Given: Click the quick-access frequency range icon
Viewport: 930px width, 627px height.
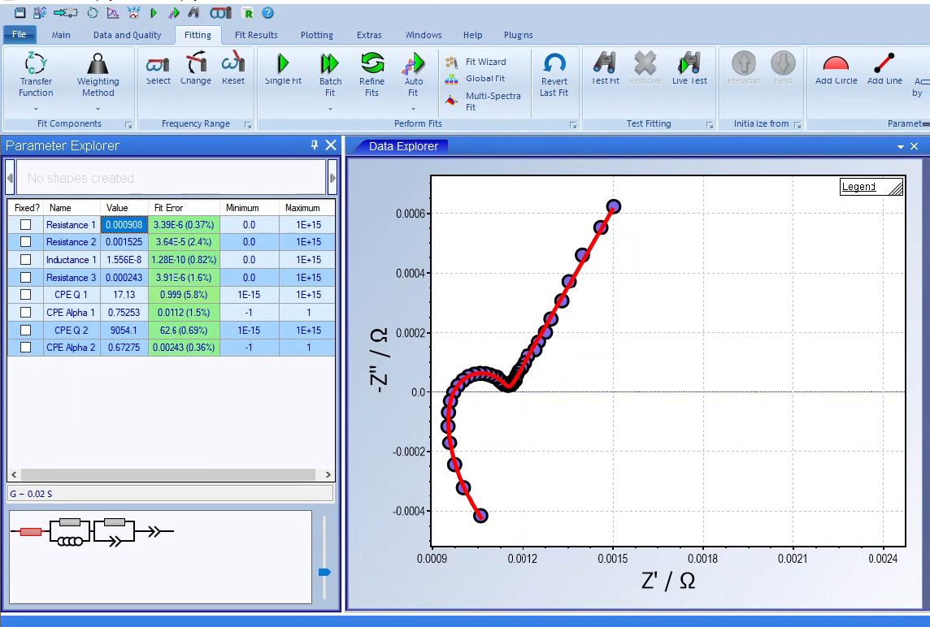Looking at the screenshot, I should point(220,12).
